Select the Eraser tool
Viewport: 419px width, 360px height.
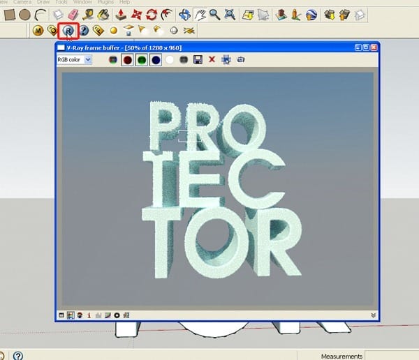coord(73,15)
